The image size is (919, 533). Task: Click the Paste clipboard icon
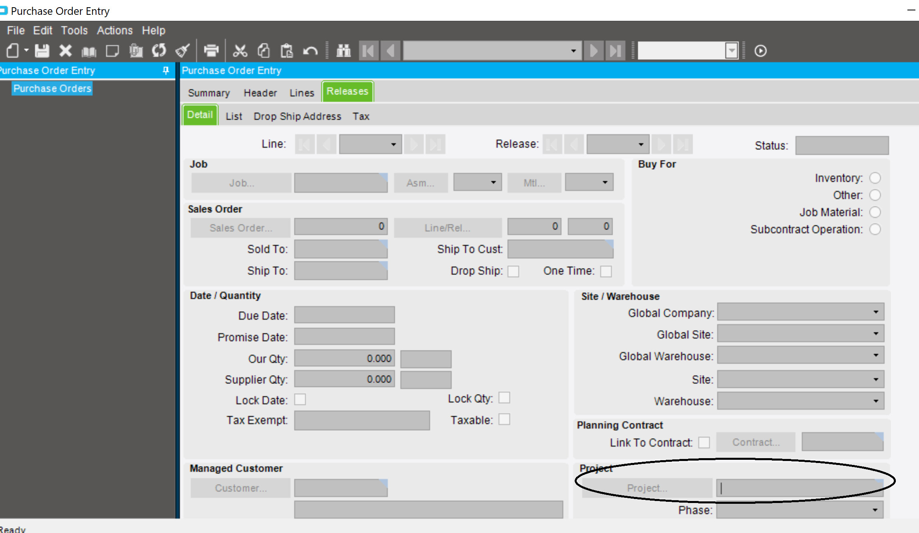click(286, 51)
